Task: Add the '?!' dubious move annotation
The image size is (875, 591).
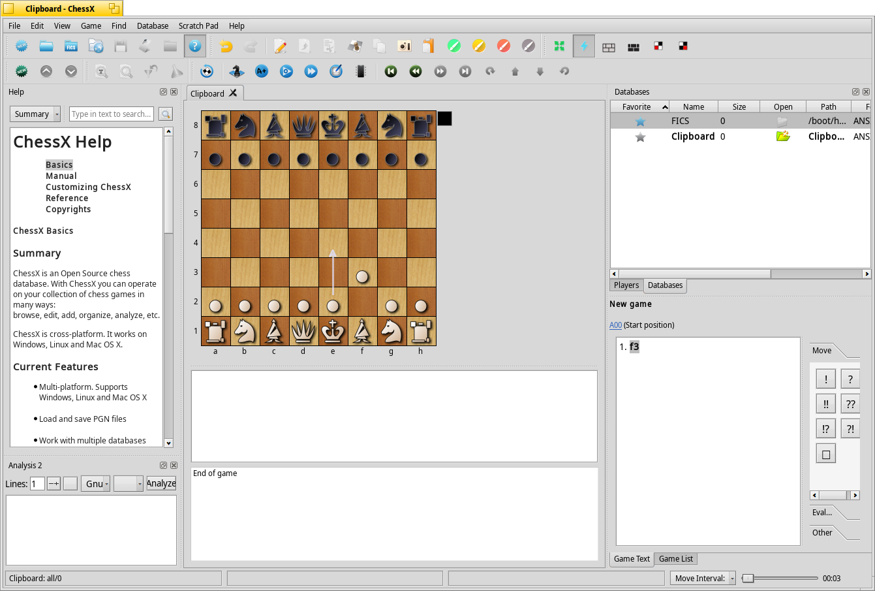Action: [851, 429]
